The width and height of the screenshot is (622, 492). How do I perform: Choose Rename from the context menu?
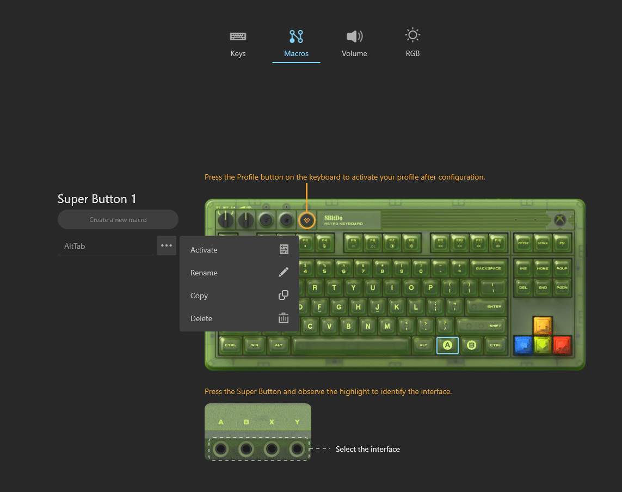[239, 273]
